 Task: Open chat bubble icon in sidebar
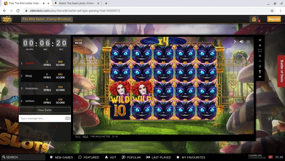tap(260, 77)
